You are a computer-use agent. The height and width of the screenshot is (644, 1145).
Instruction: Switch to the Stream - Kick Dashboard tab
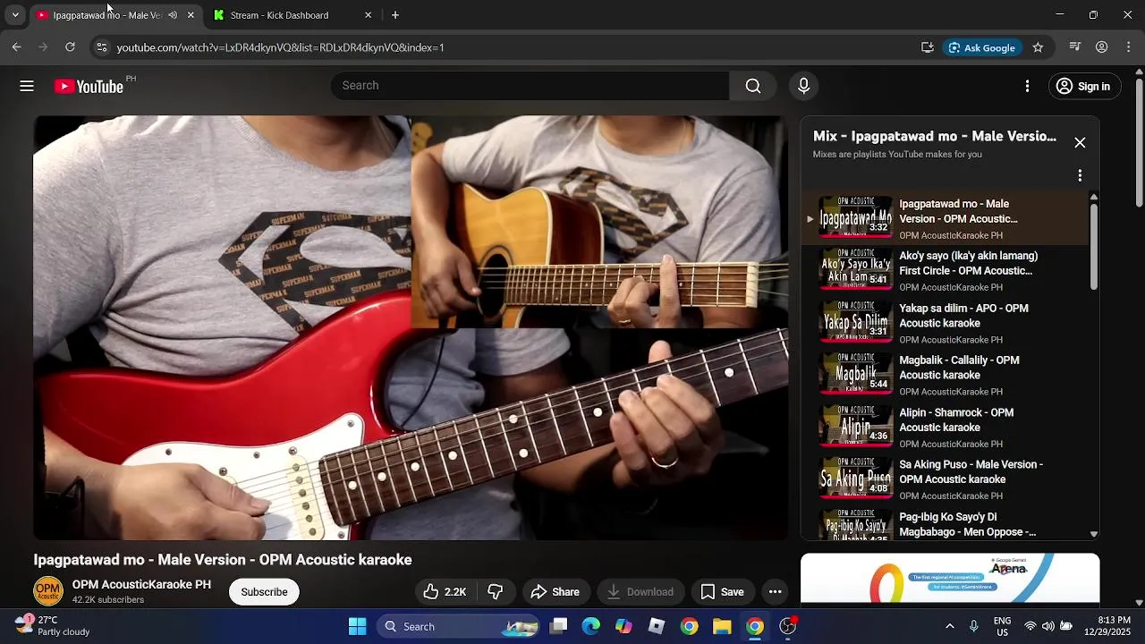293,15
